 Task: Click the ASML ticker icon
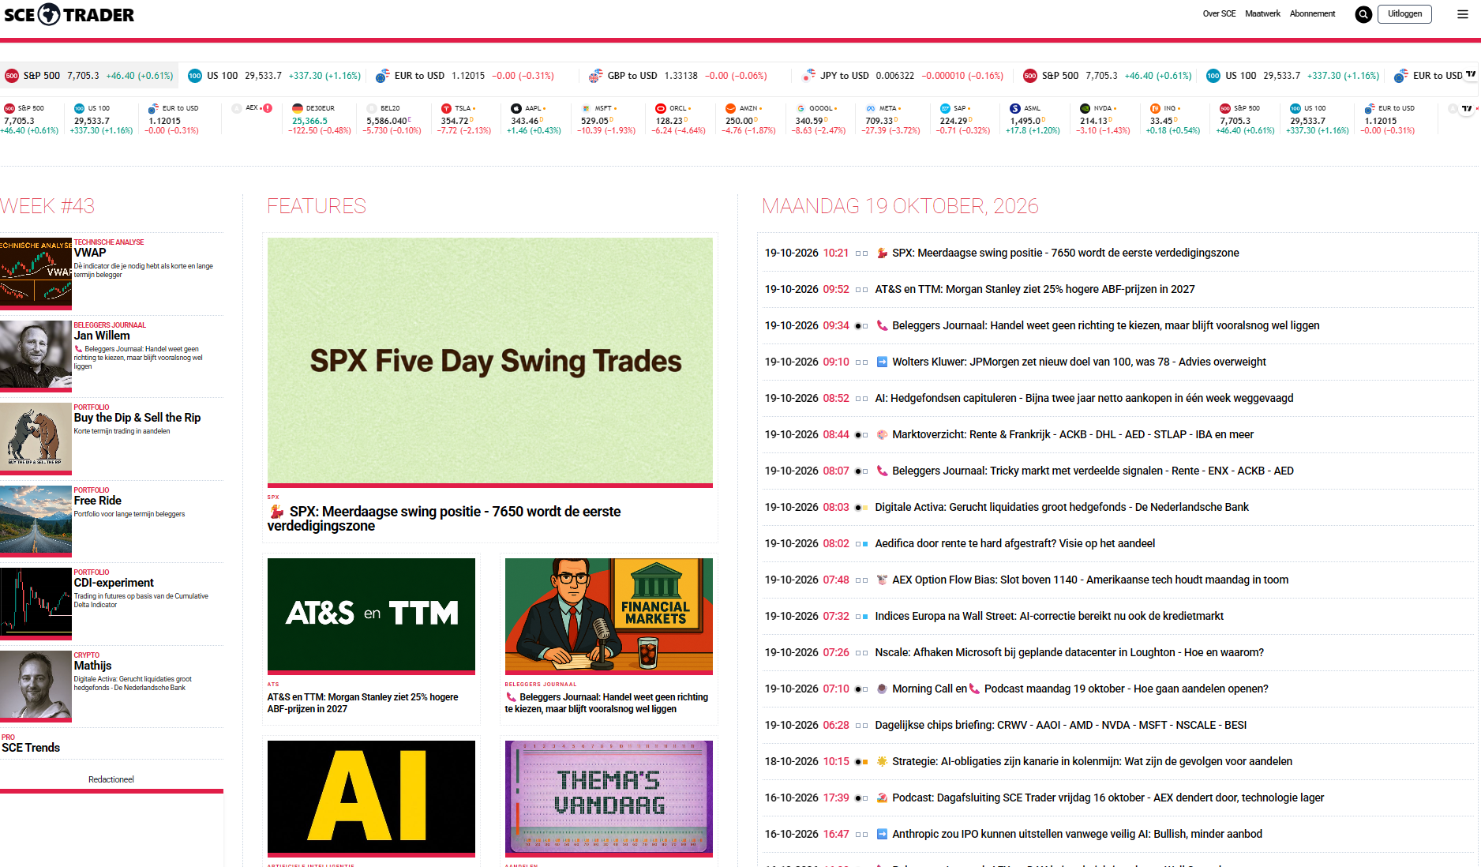(1015, 108)
